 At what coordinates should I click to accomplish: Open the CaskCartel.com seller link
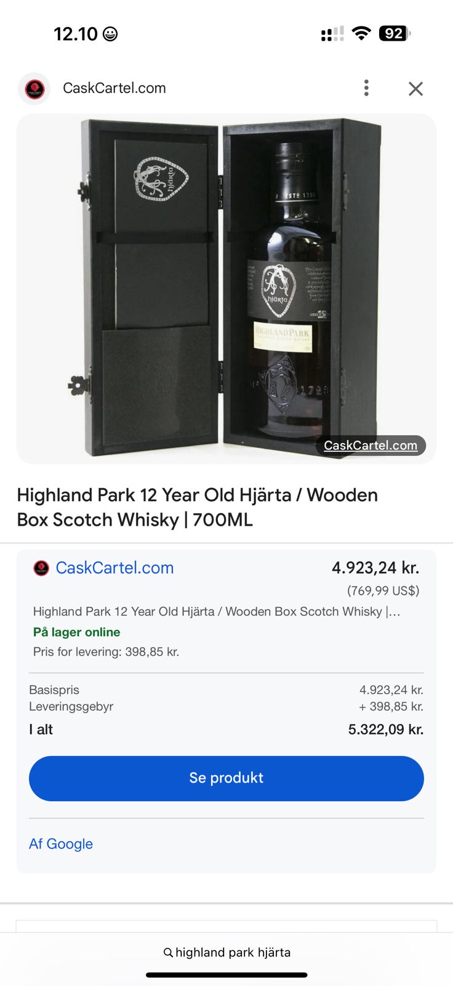(114, 568)
